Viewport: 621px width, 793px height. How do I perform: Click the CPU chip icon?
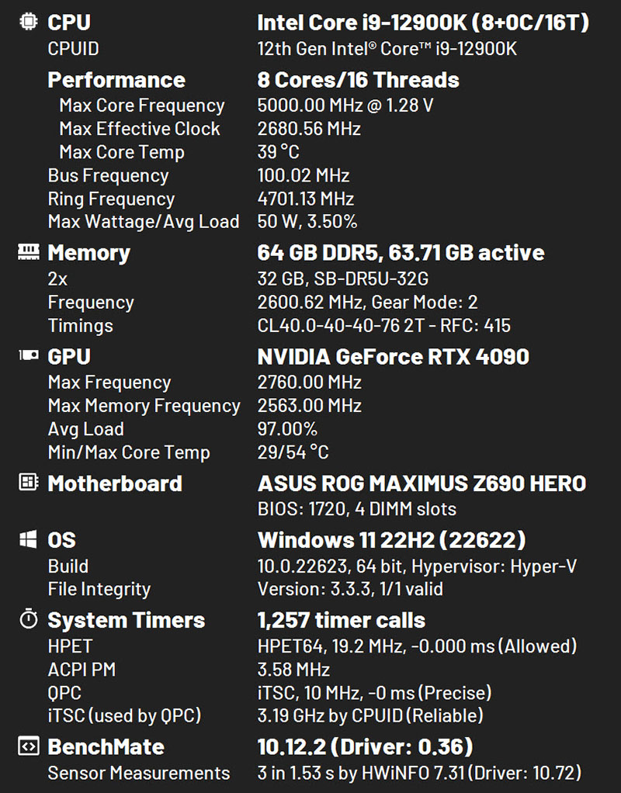[28, 23]
